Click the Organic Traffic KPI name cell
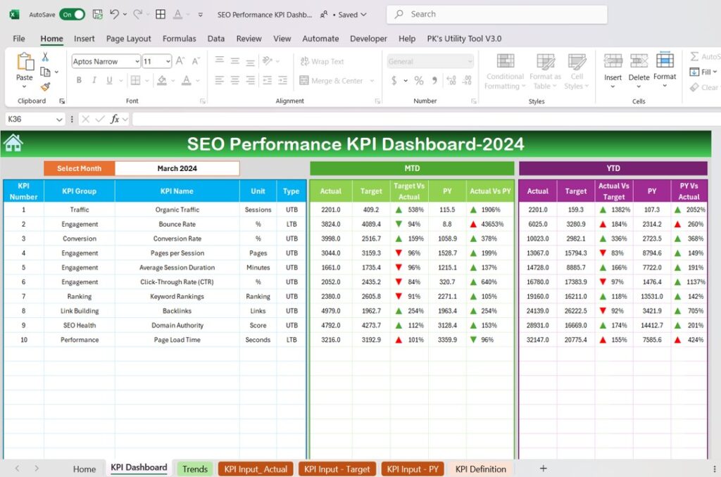Screen dimensions: 721x477 [x=177, y=210]
